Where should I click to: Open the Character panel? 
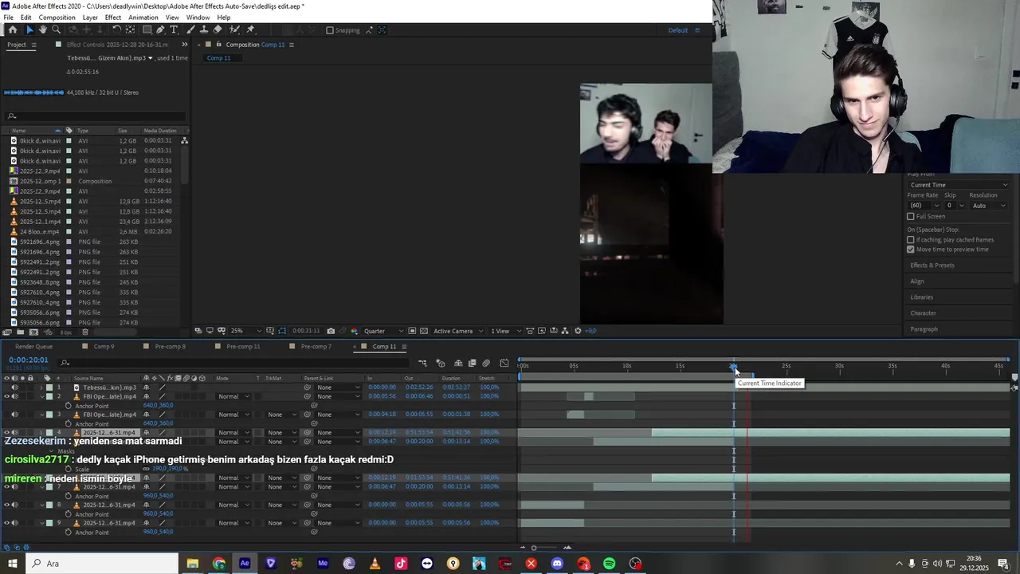923,313
